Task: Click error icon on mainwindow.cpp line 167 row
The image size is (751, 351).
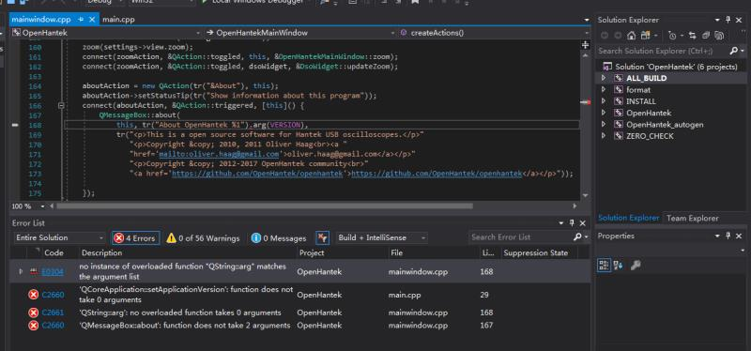Action: 33,326
